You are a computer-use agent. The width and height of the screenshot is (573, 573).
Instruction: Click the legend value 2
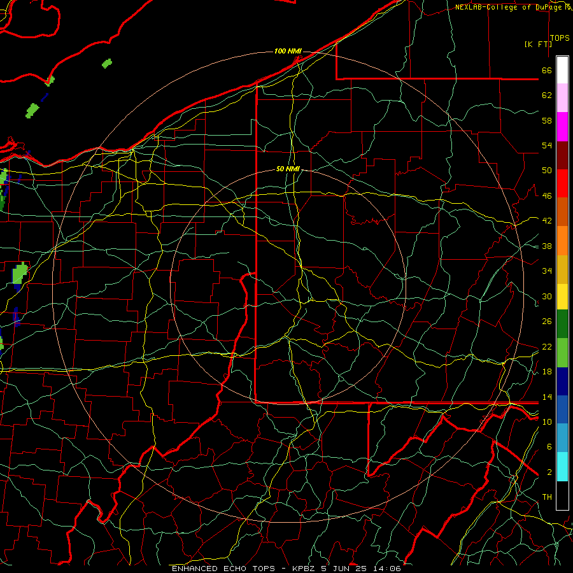(549, 472)
